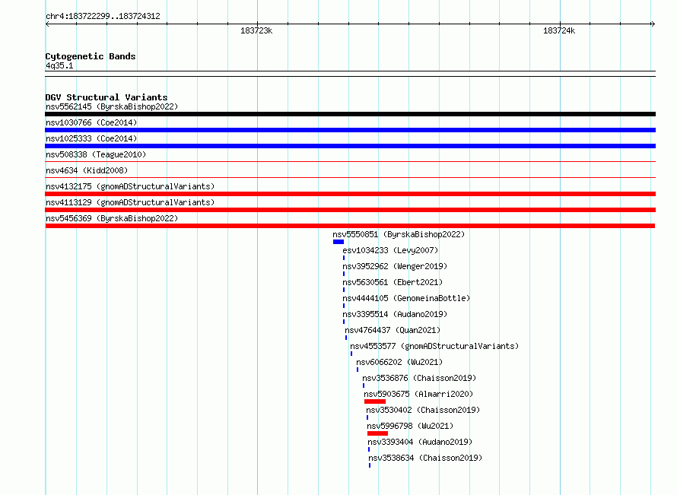Viewport: 677px width, 495px height.
Task: Click the nsv4553577 (gnomADStructuralVariants) label
Action: point(434,346)
